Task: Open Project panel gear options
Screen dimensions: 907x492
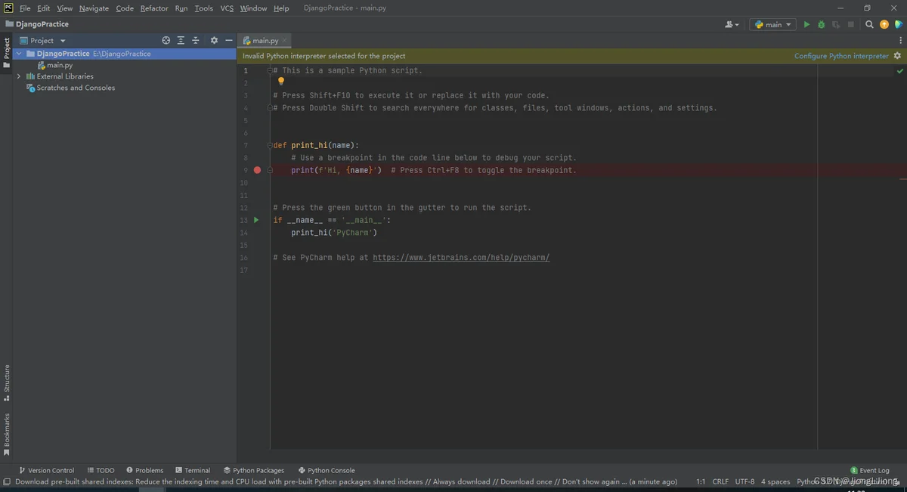Action: 214,40
